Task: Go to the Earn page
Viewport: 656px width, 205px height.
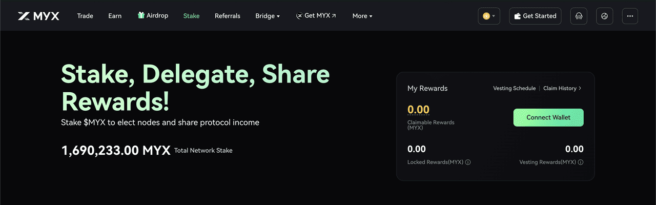Action: pyautogui.click(x=115, y=16)
